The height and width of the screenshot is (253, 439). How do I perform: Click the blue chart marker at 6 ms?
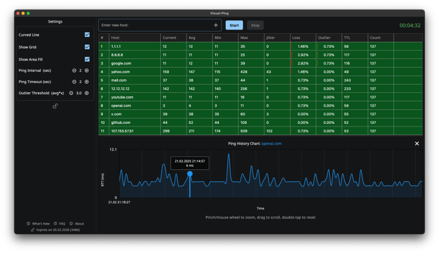tap(190, 174)
